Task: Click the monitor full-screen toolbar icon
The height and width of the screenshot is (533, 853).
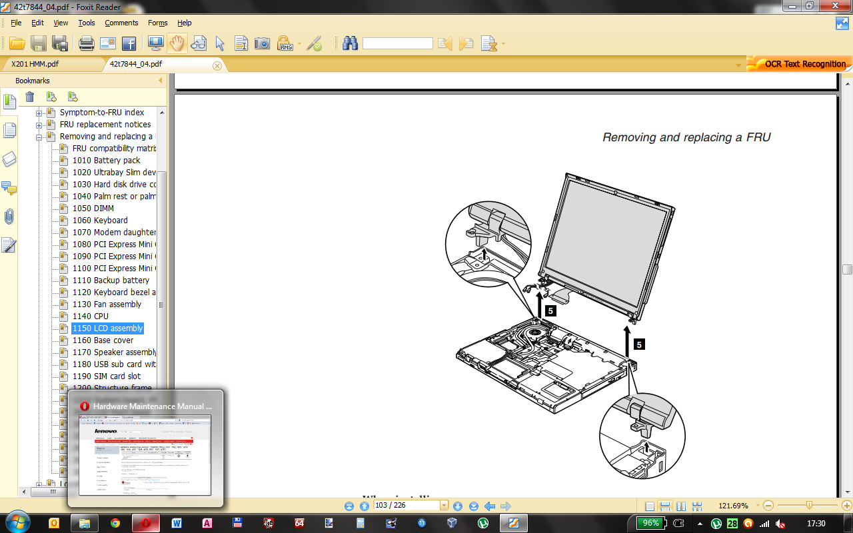Action: coord(155,43)
